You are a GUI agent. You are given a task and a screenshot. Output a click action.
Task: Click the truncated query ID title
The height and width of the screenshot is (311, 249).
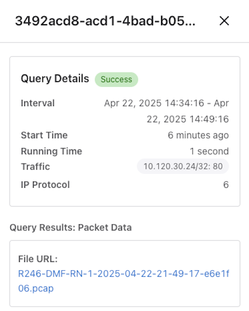tap(105, 21)
